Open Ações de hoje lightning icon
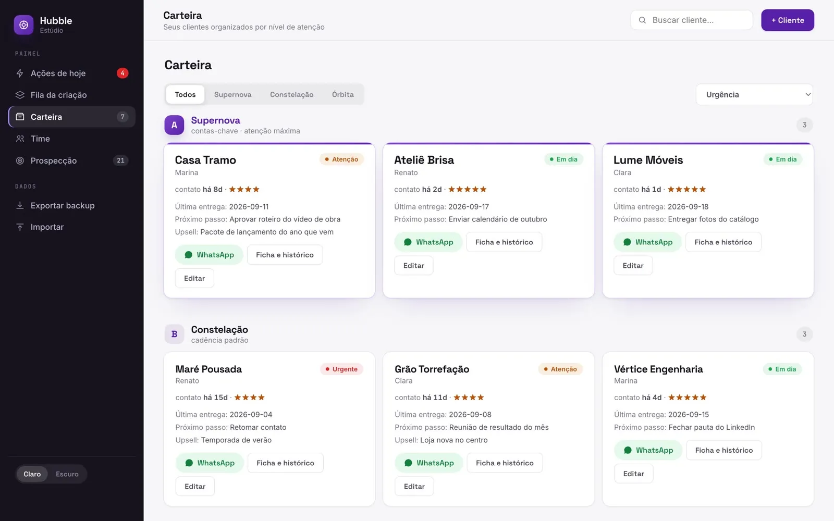This screenshot has width=834, height=521. tap(20, 73)
